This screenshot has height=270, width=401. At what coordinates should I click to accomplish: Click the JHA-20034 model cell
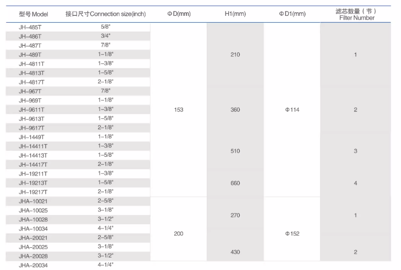tap(33, 265)
